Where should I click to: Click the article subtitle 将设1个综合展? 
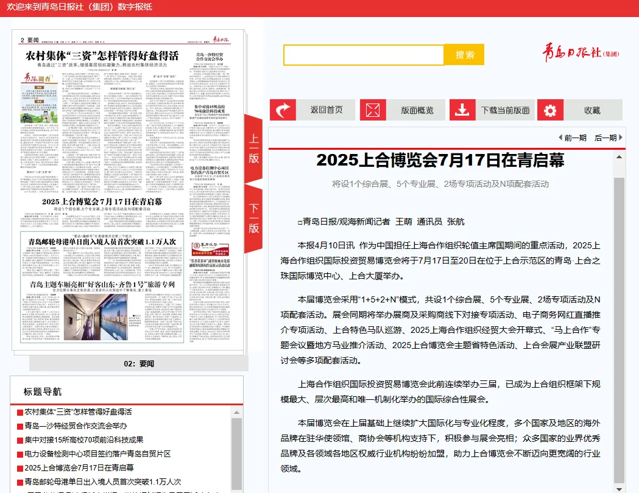440,184
